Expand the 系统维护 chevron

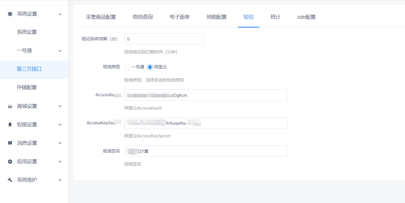coord(60,180)
